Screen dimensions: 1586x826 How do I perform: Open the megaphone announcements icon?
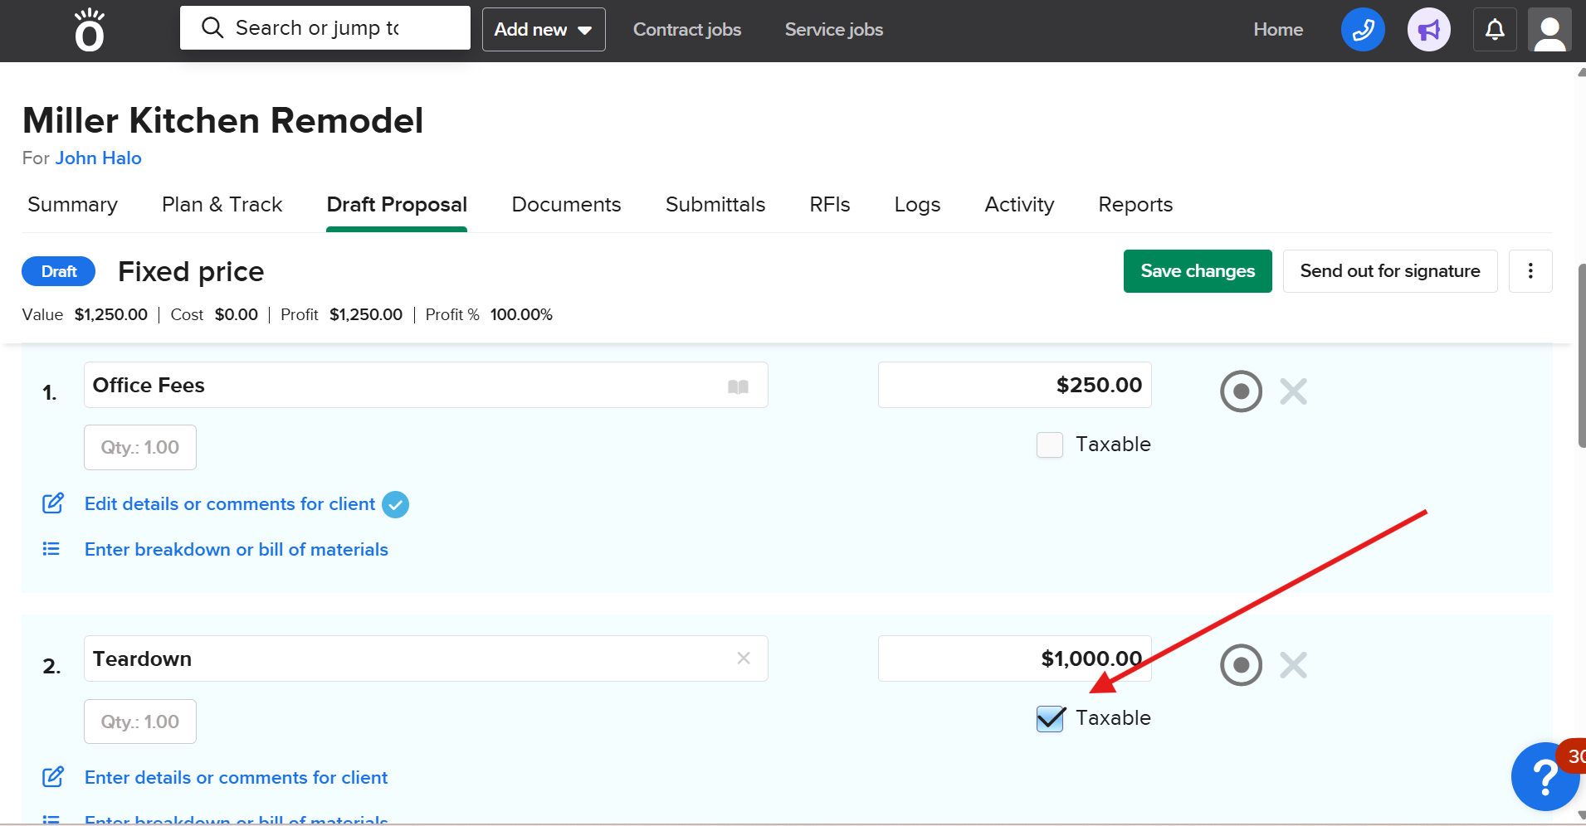(1428, 30)
